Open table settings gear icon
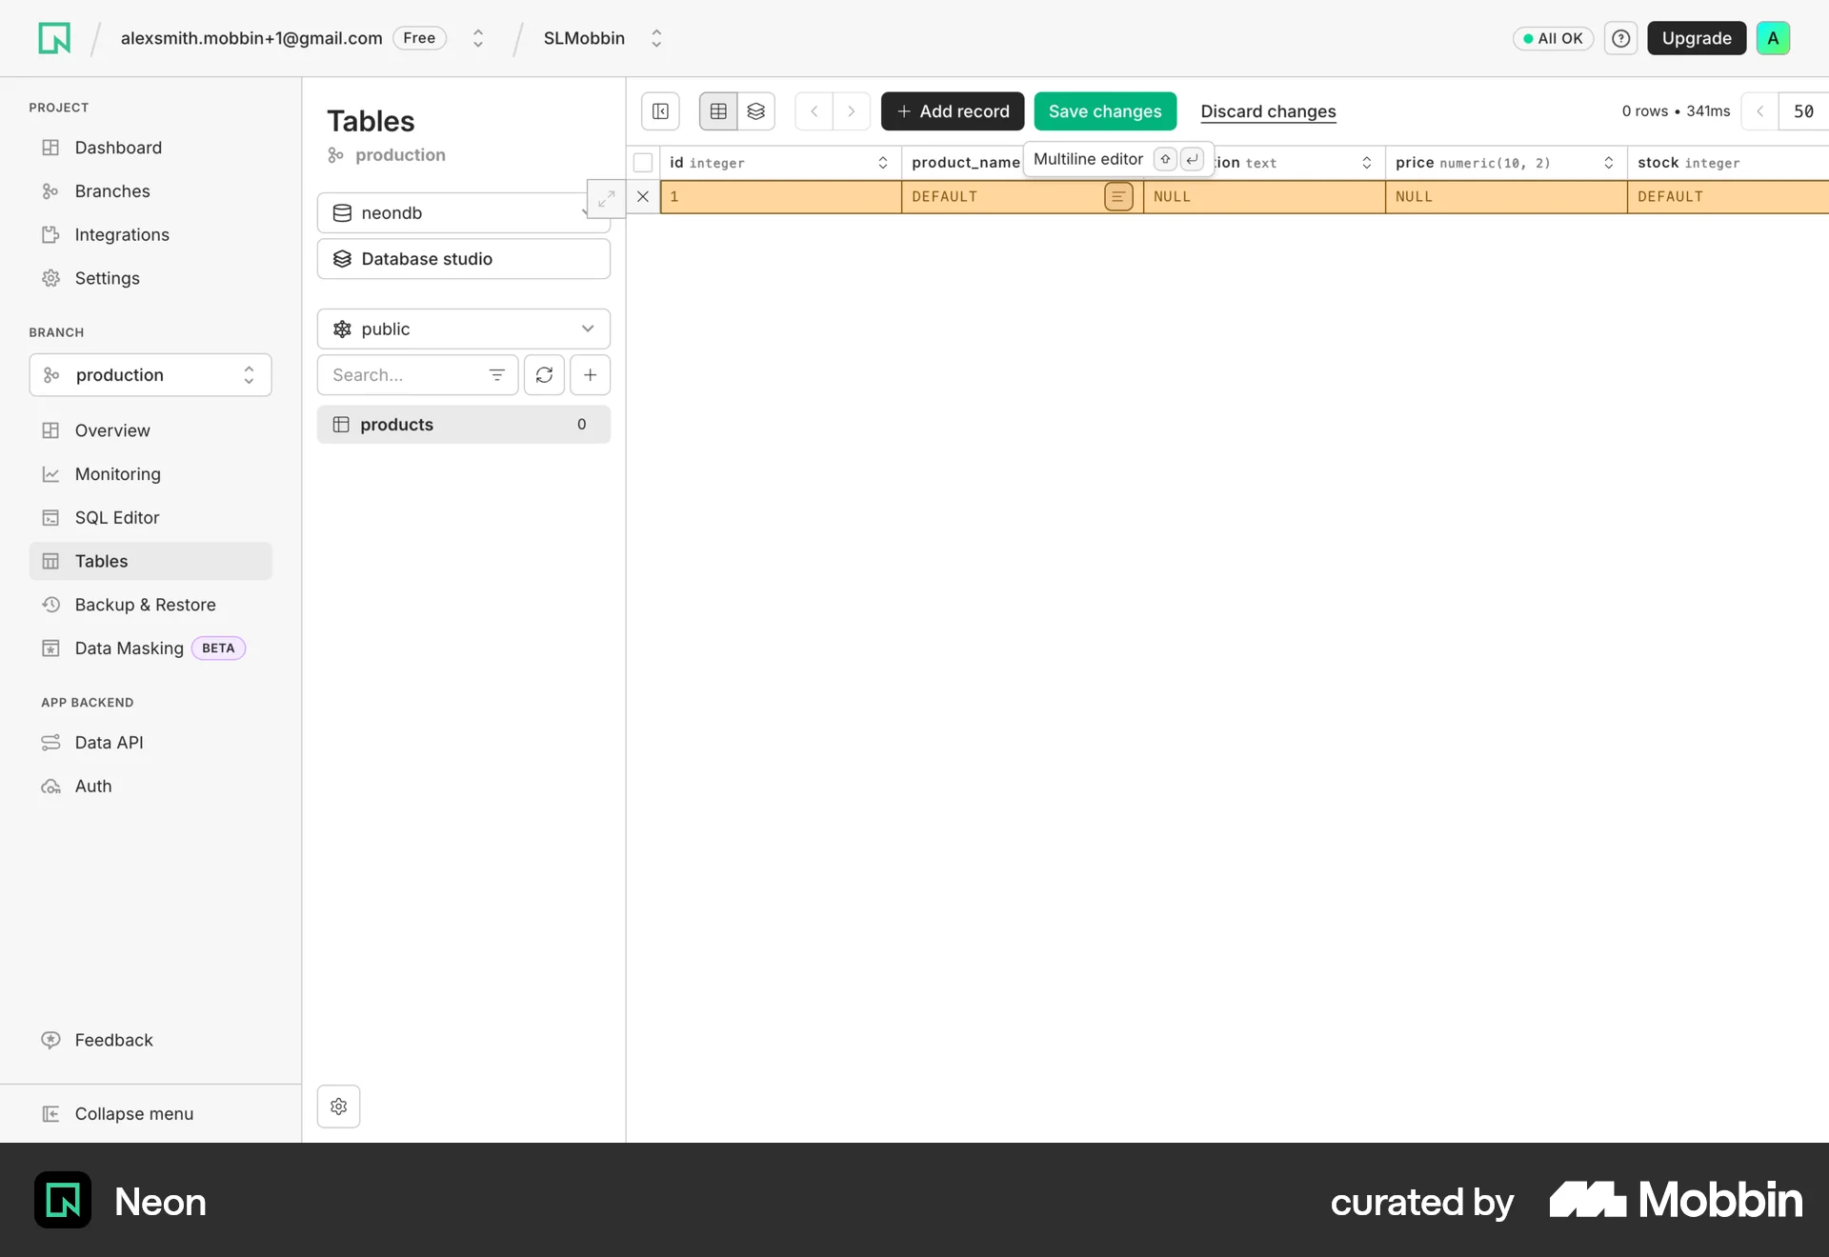The height and width of the screenshot is (1257, 1829). [338, 1107]
